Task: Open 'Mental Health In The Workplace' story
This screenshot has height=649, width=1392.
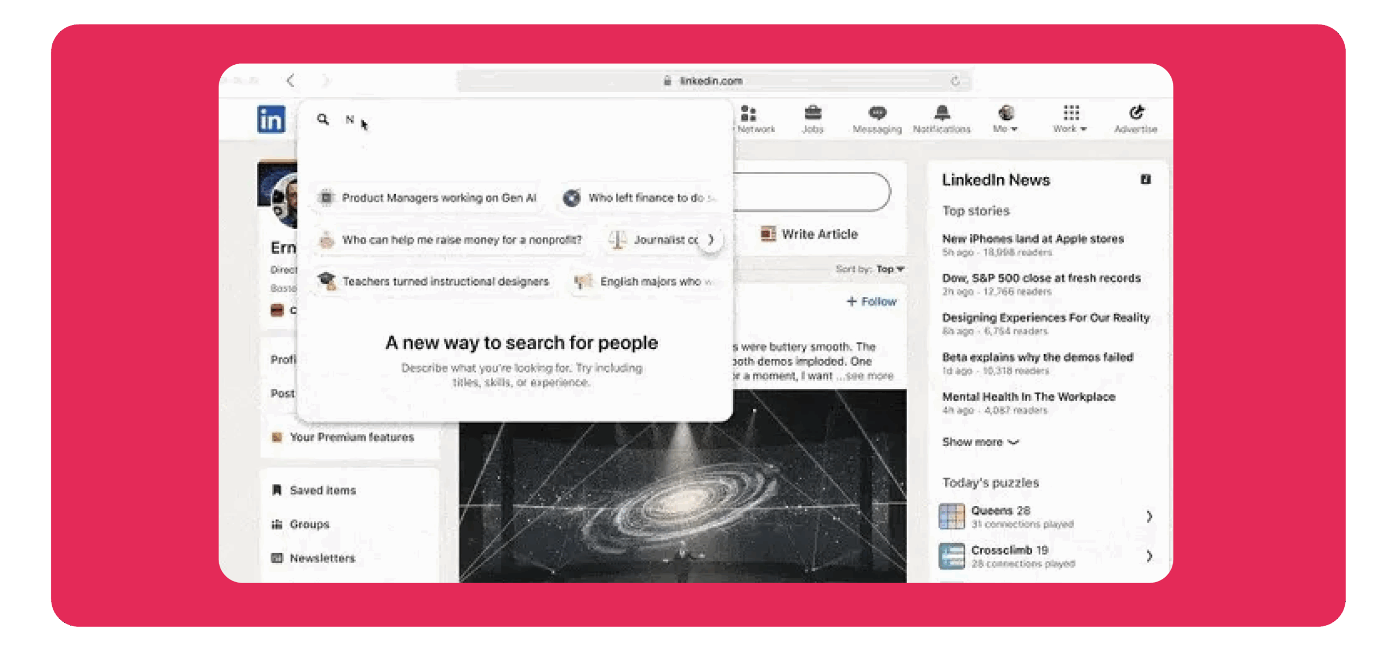Action: (1028, 397)
